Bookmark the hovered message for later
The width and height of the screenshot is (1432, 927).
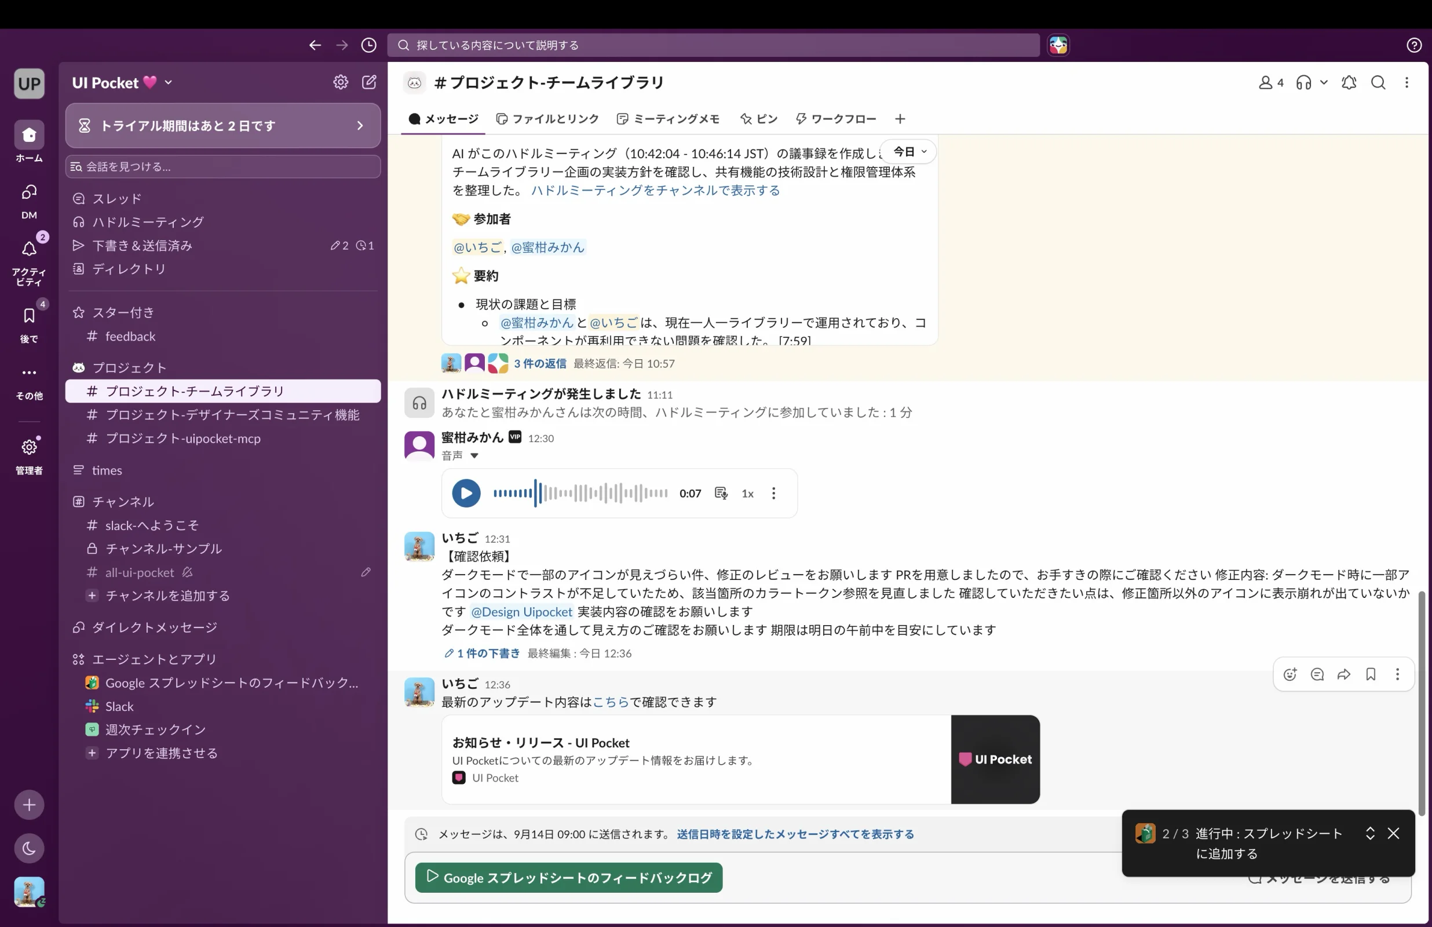pos(1371,674)
